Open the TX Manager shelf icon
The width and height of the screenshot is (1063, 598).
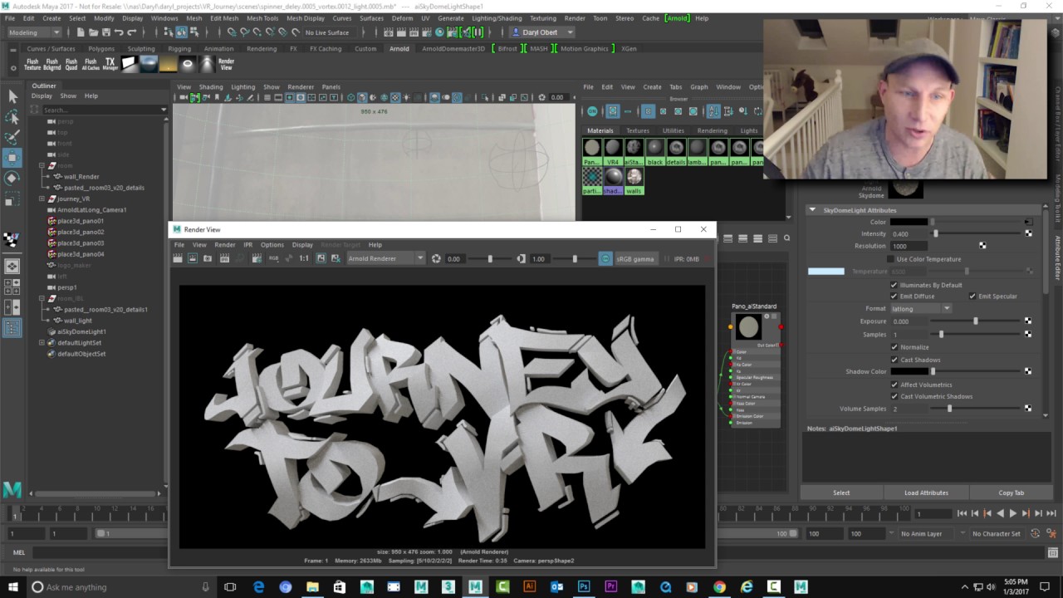click(x=110, y=64)
